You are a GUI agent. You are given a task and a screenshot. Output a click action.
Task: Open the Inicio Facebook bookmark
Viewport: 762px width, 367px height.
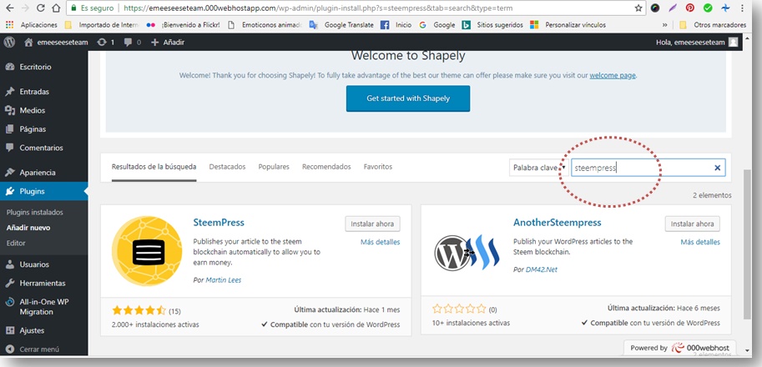pos(396,25)
